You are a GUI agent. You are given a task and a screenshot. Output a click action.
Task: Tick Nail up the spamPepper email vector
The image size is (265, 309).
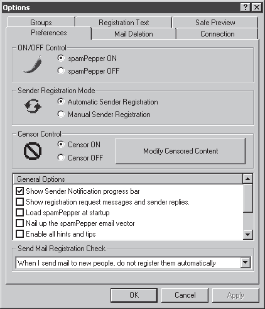tap(19, 223)
